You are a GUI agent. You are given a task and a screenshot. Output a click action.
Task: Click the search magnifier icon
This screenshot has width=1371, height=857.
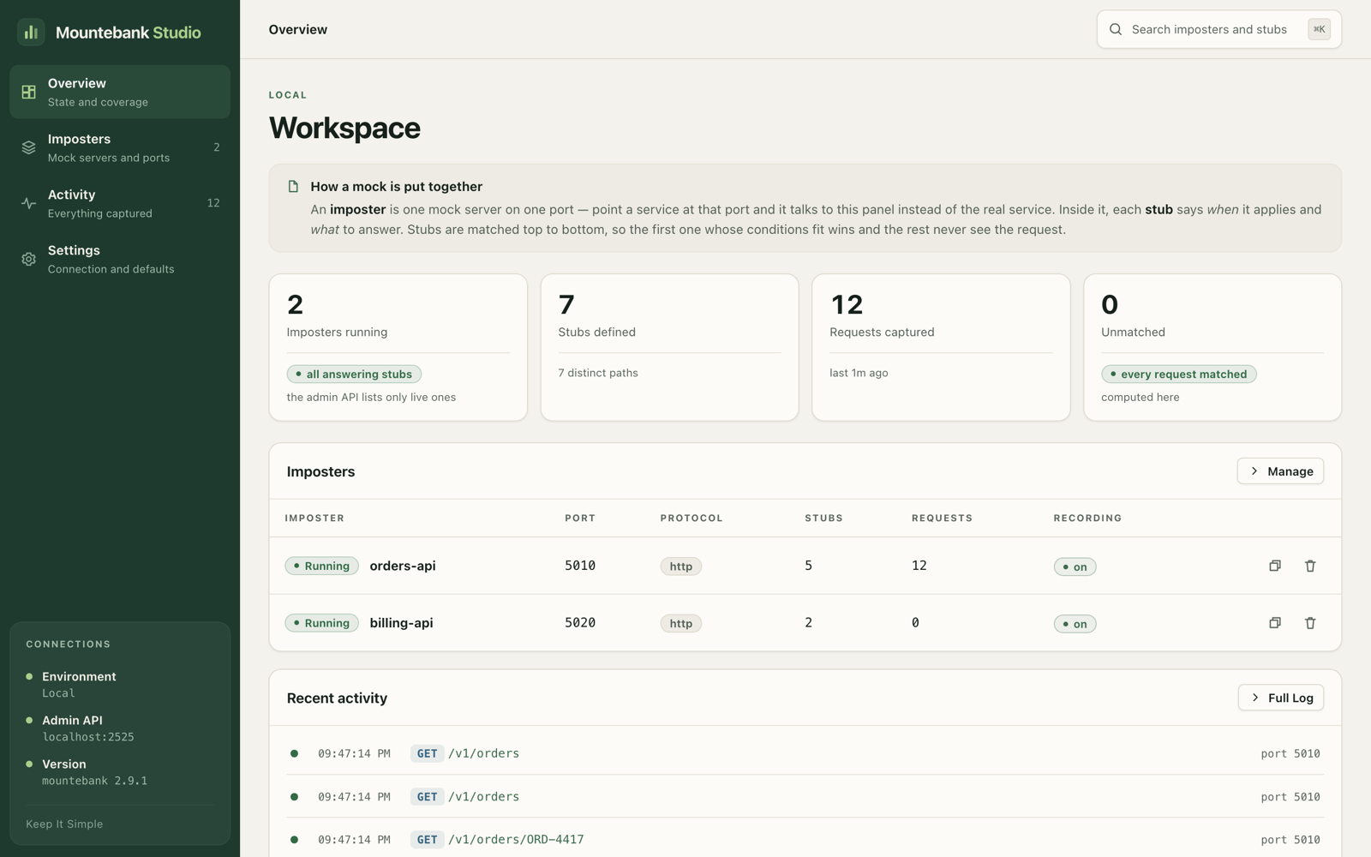coord(1116,29)
